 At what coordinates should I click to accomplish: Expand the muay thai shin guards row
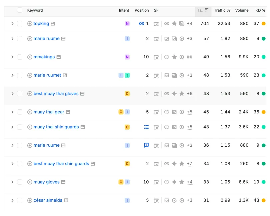coord(12,127)
